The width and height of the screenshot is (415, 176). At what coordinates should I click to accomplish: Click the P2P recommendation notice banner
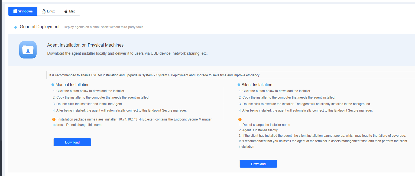154,75
